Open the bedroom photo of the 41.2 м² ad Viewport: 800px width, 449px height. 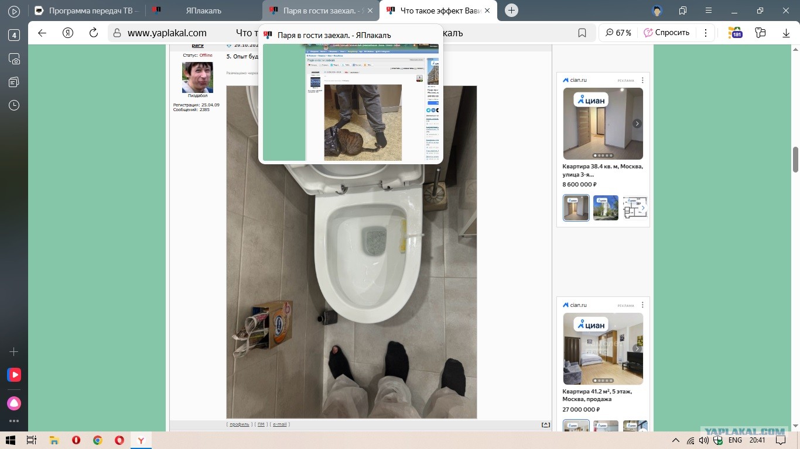(603, 349)
